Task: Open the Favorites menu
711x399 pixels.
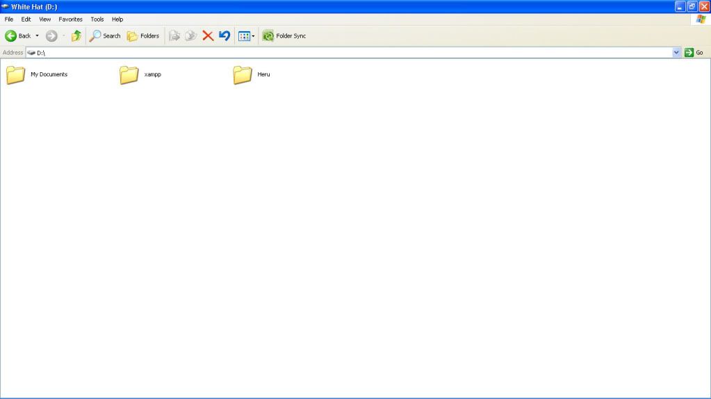Action: pyautogui.click(x=70, y=19)
